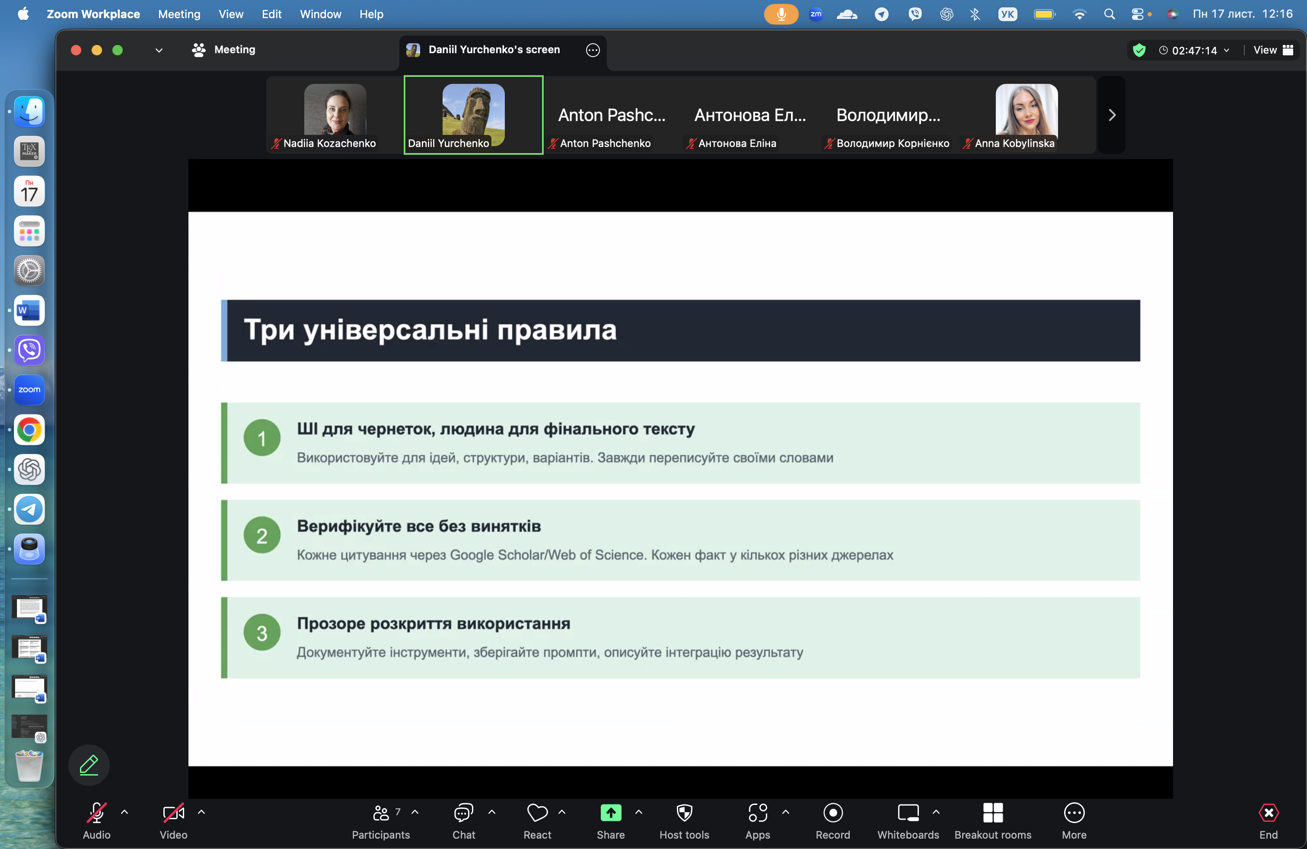The height and width of the screenshot is (849, 1307).
Task: Start recording with the Record icon
Action: 832,813
